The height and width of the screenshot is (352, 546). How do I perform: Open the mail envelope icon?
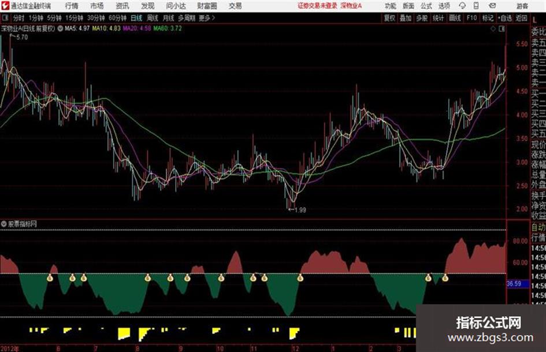click(x=492, y=6)
